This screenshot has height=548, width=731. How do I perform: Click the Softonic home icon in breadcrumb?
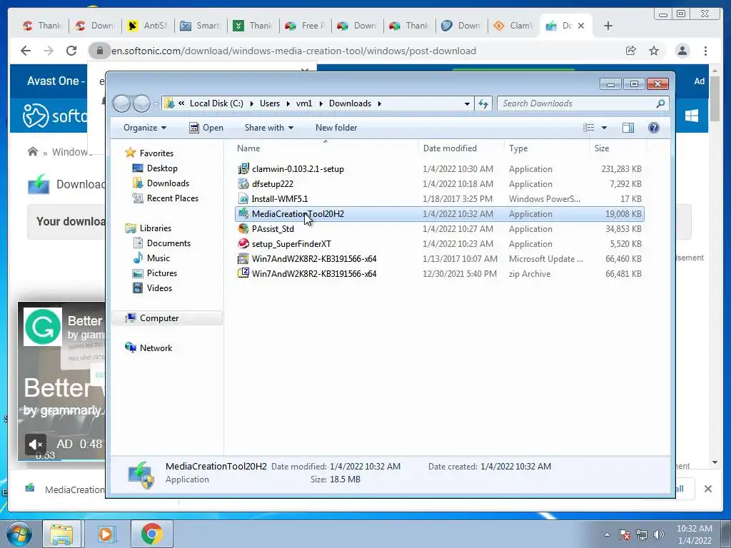tap(33, 152)
